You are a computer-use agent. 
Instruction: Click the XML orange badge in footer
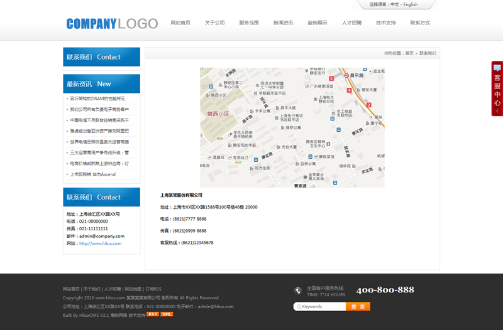167,314
